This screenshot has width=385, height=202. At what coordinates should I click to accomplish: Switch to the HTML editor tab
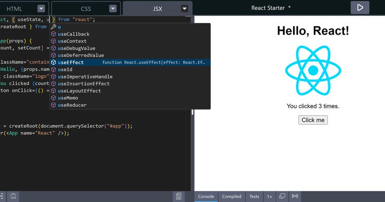(x=14, y=9)
